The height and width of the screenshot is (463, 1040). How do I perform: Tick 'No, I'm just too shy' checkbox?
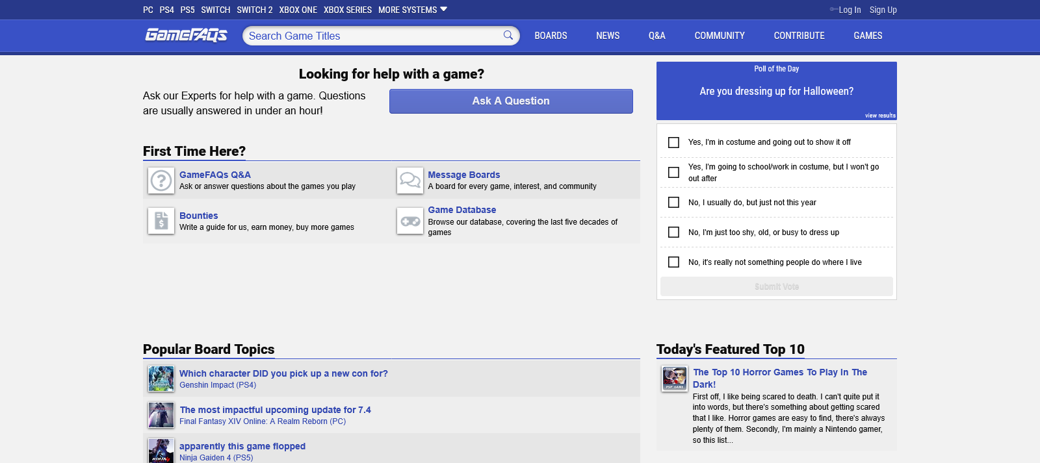pos(674,232)
